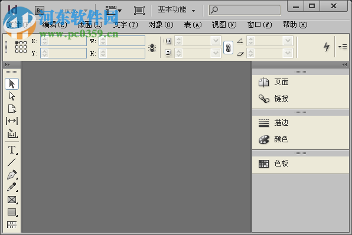Select the Content Collector tool
Screen dimensions: 352x235
coord(12,133)
